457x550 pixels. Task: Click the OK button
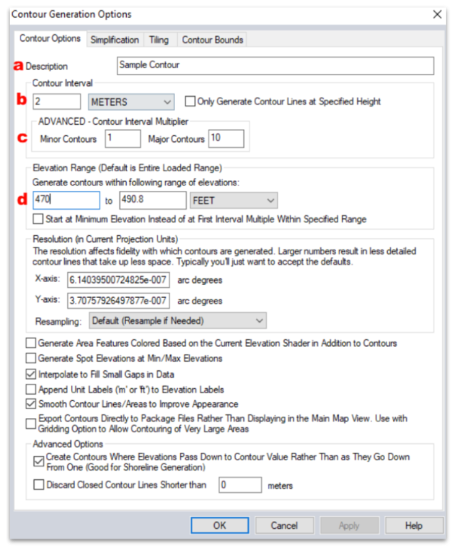coord(219,525)
